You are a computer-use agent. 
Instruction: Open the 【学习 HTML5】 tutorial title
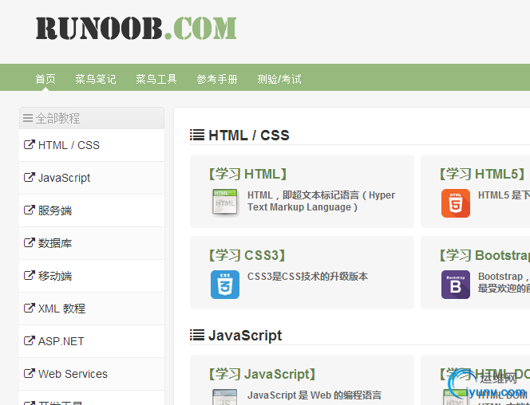tap(483, 174)
